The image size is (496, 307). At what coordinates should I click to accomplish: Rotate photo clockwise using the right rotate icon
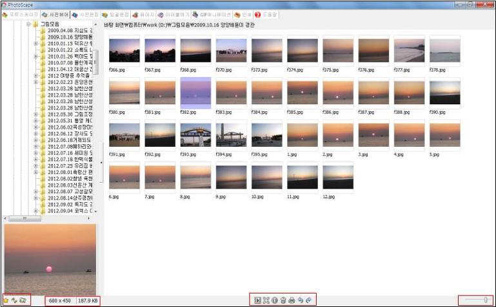(308, 300)
